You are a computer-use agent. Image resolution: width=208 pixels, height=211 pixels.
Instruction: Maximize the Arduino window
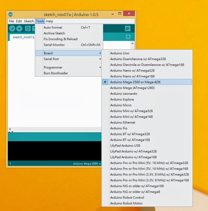point(119,13)
